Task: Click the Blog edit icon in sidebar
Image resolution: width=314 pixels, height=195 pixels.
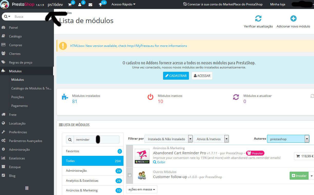Action: coord(4,176)
